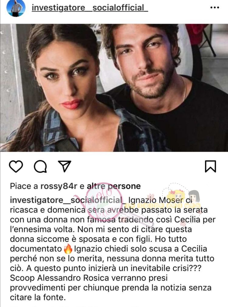
Task: Show the list of altre persone who liked
Action: tap(114, 186)
